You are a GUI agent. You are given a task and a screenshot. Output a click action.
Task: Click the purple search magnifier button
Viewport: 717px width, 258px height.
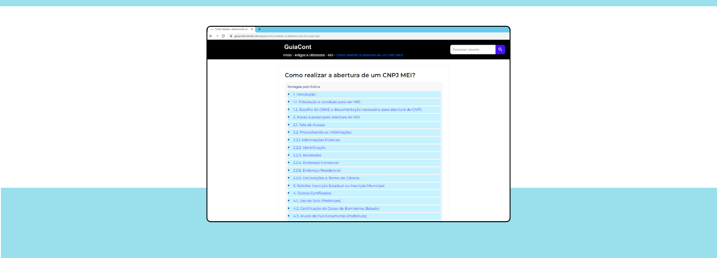(500, 49)
